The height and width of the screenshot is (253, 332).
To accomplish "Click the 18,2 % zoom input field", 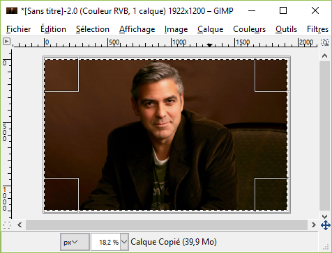I will (106, 242).
